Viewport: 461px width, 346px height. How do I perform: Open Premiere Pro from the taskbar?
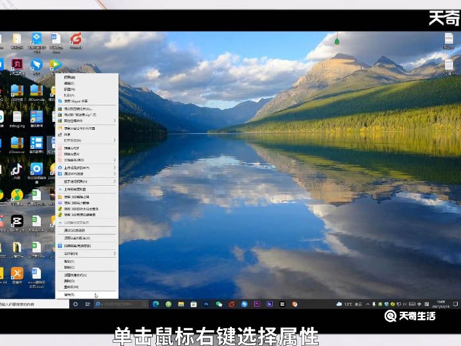257,304
